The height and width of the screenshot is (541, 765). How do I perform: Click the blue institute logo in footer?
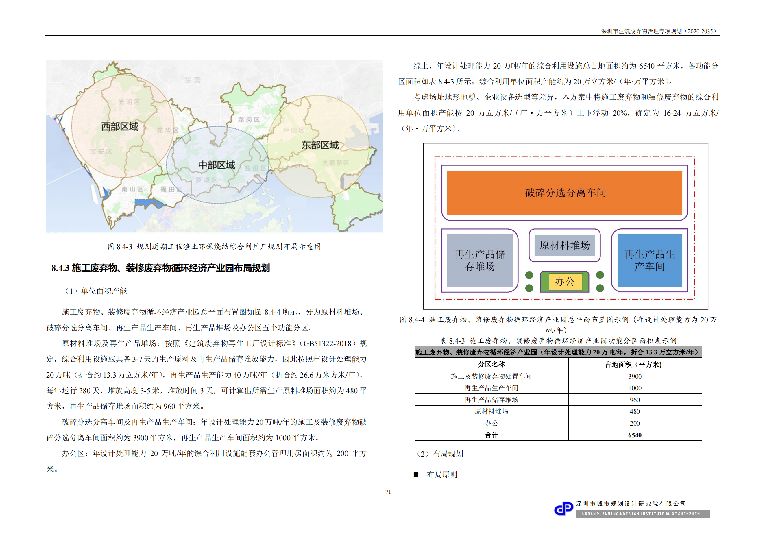point(563,509)
